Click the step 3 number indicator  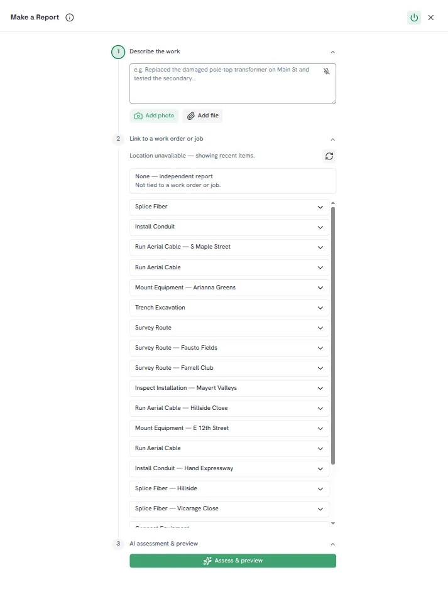coord(118,544)
